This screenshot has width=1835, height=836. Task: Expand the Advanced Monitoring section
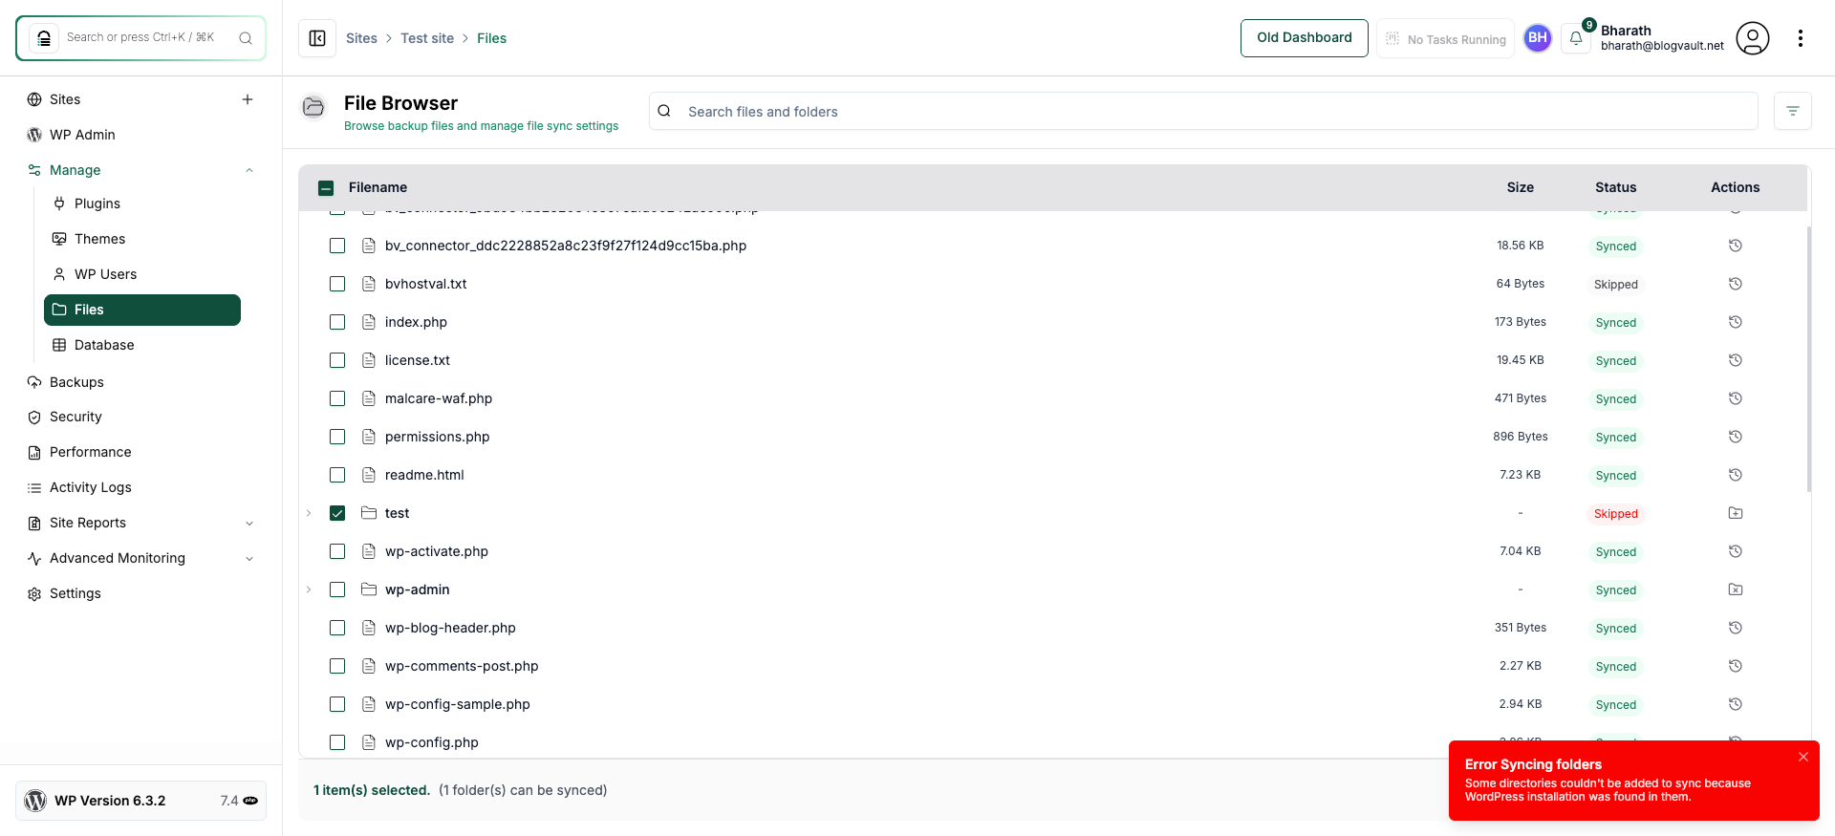[x=249, y=558]
